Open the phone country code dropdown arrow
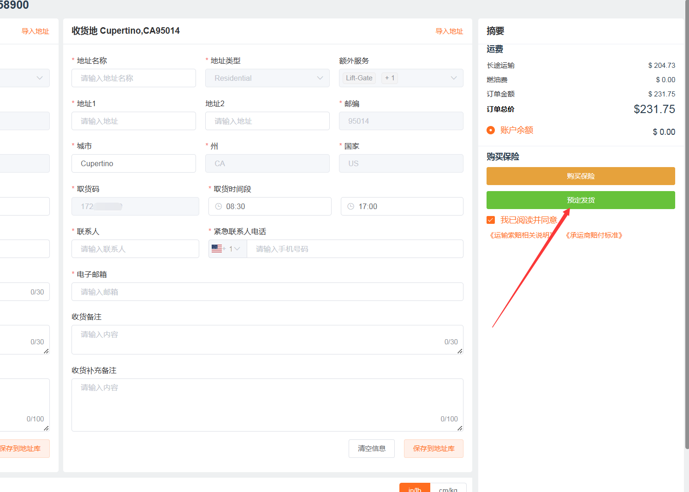689x492 pixels. pyautogui.click(x=237, y=249)
